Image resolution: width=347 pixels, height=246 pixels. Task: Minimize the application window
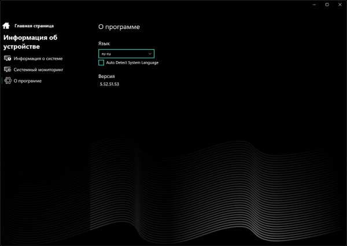tap(313, 5)
